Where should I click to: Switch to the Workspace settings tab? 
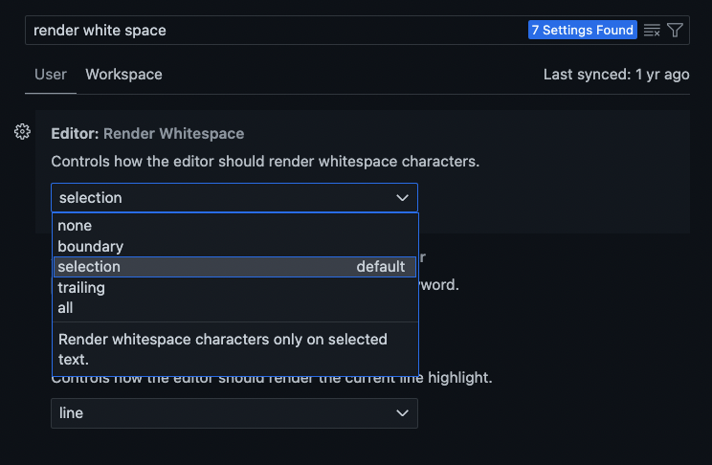pyautogui.click(x=123, y=74)
